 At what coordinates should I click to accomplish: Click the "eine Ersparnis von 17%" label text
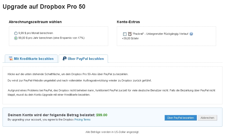click(69, 38)
